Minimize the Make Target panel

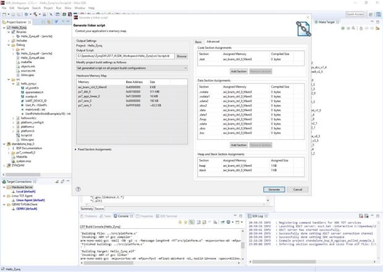(x=372, y=22)
